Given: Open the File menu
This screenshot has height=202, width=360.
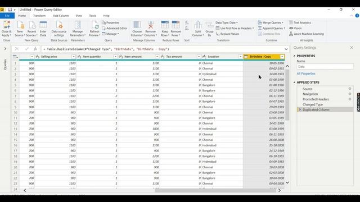Looking at the screenshot, I should click(7, 16).
